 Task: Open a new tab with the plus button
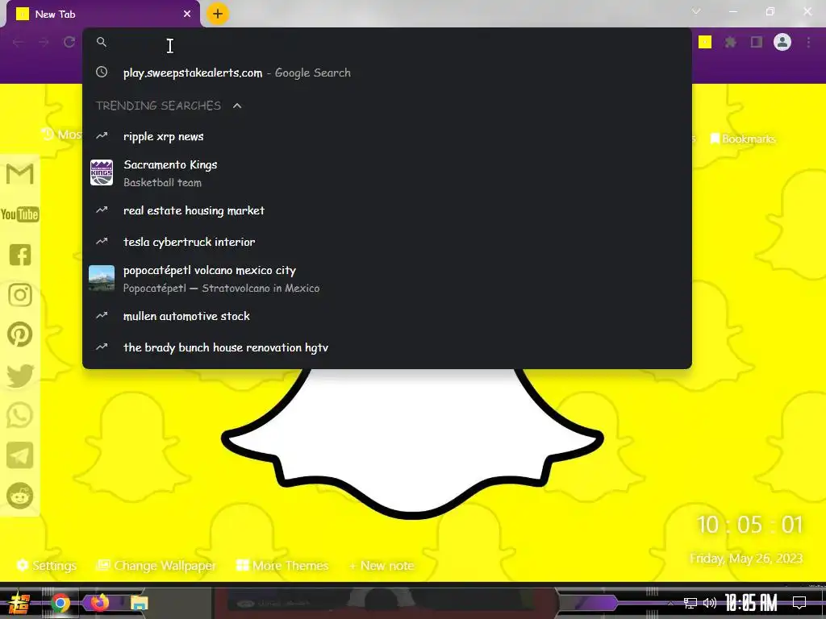(x=218, y=14)
